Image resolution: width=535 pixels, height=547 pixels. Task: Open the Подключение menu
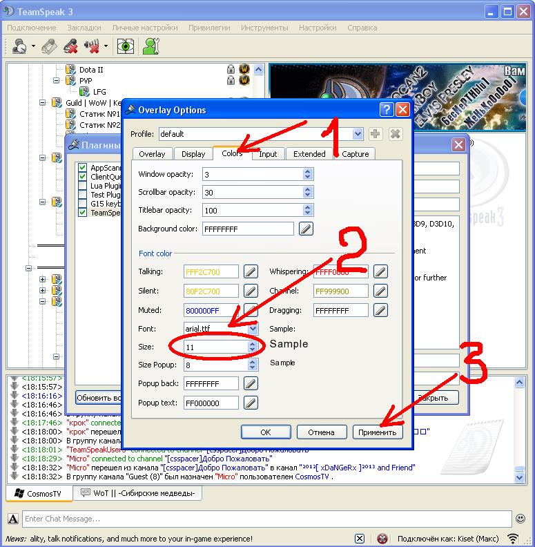32,28
